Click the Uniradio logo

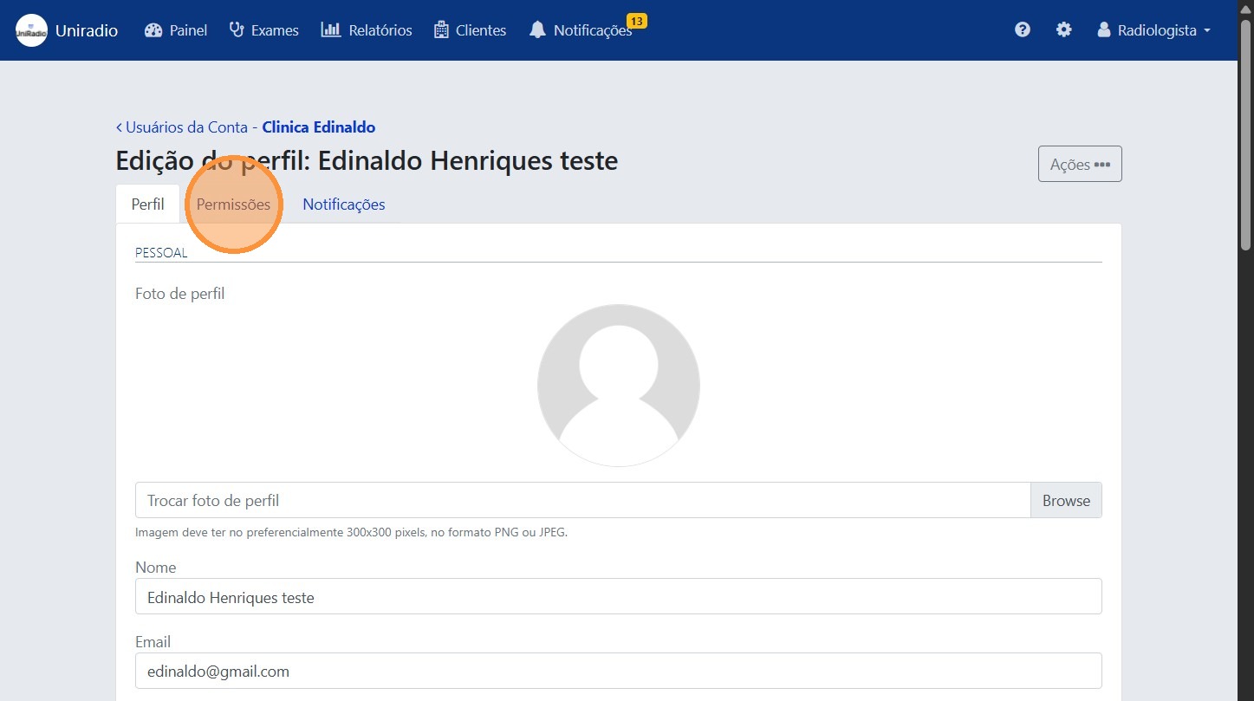[x=31, y=29]
